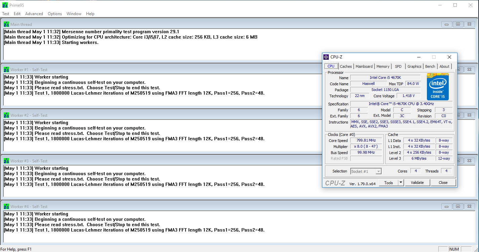Click the Worker #2 'Worker starting' log line
This screenshot has width=479, height=252.
coord(36,122)
